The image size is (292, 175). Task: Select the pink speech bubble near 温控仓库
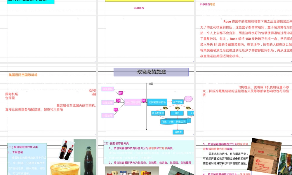(x=188, y=99)
